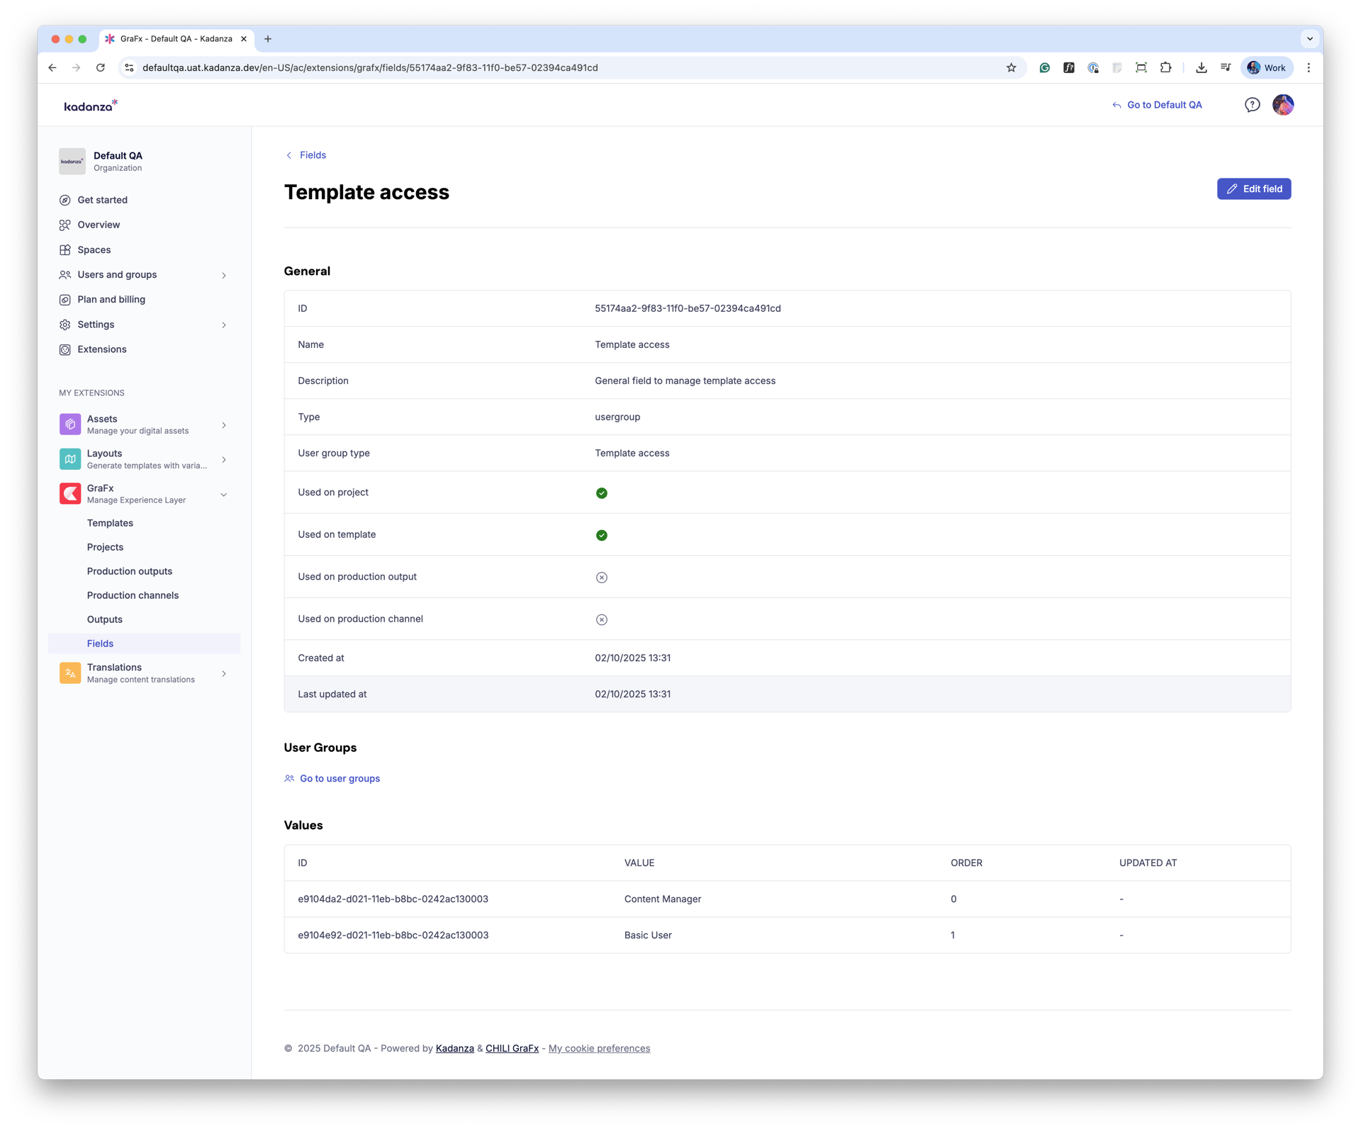1361x1129 pixels.
Task: Click the green check for Used on template
Action: 601,535
